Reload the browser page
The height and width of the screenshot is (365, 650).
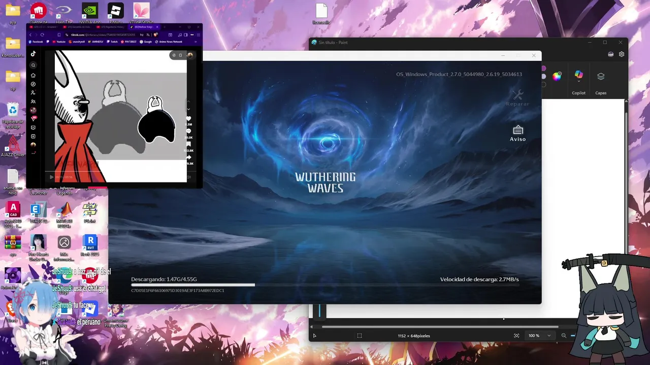[x=42, y=35]
